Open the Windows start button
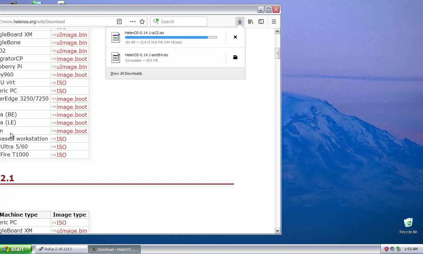Viewport: 423px width, 254px height. click(x=16, y=249)
